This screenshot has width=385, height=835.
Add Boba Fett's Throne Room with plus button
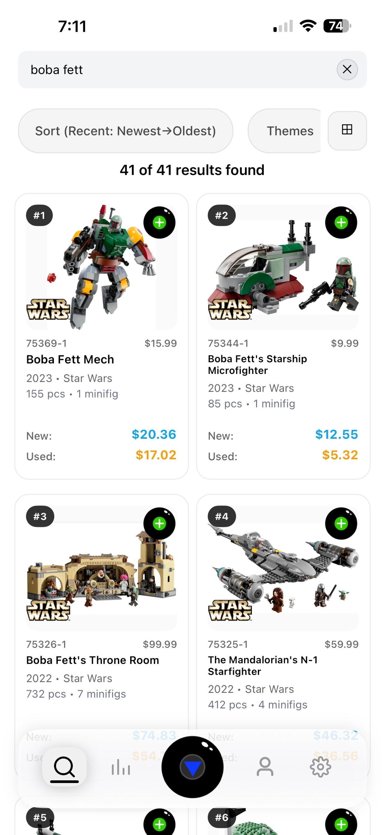tap(159, 523)
